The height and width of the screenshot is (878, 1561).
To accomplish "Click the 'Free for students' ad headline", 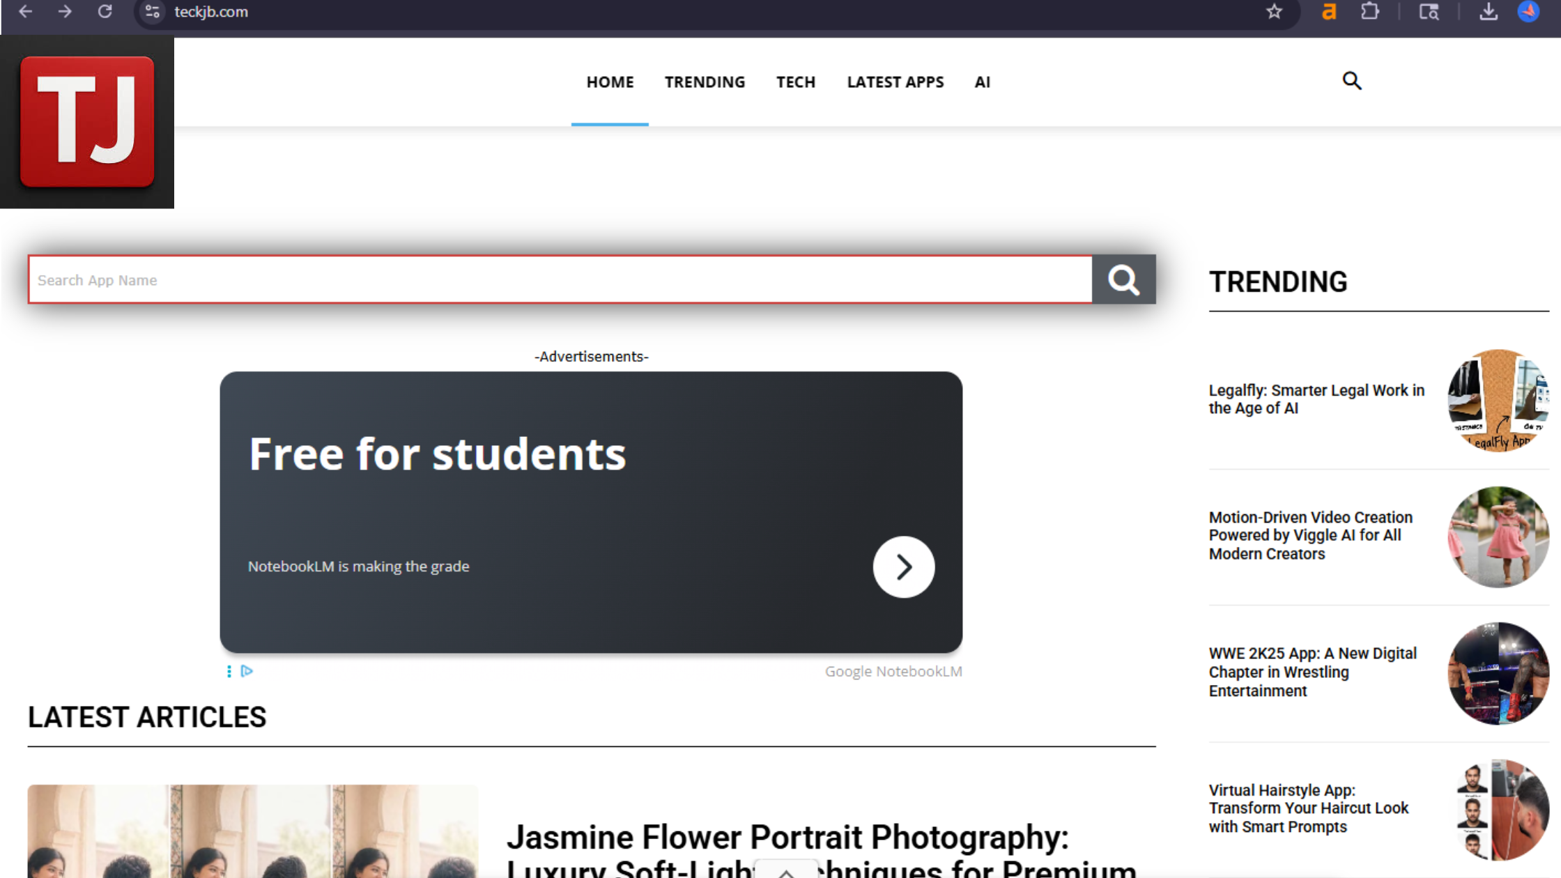I will coord(438,454).
